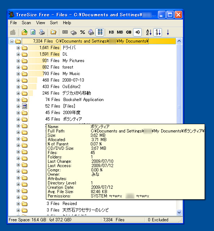Toggle the file count grid view button
Viewport: 214px width, 231px height.
point(100,32)
